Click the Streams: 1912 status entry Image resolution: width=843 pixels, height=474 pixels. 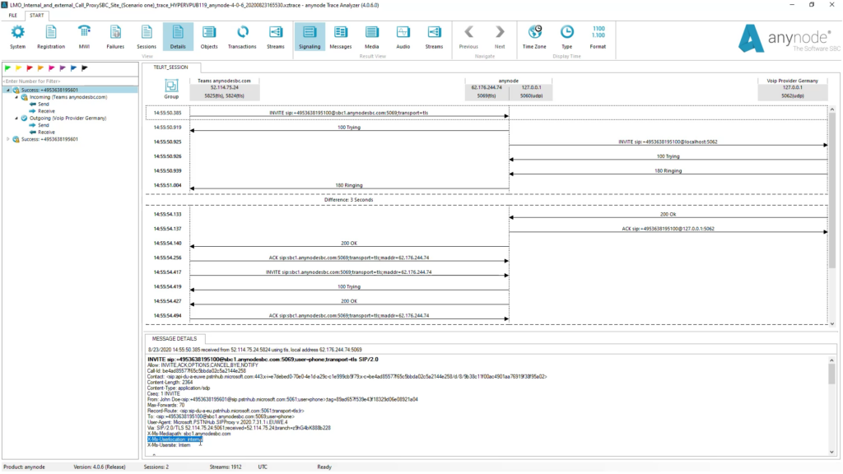coord(226,467)
